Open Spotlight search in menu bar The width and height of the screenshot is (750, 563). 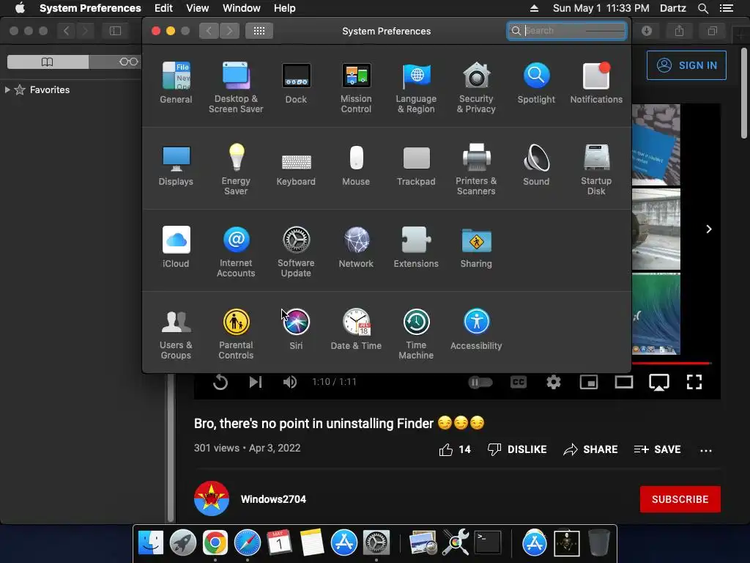point(703,8)
